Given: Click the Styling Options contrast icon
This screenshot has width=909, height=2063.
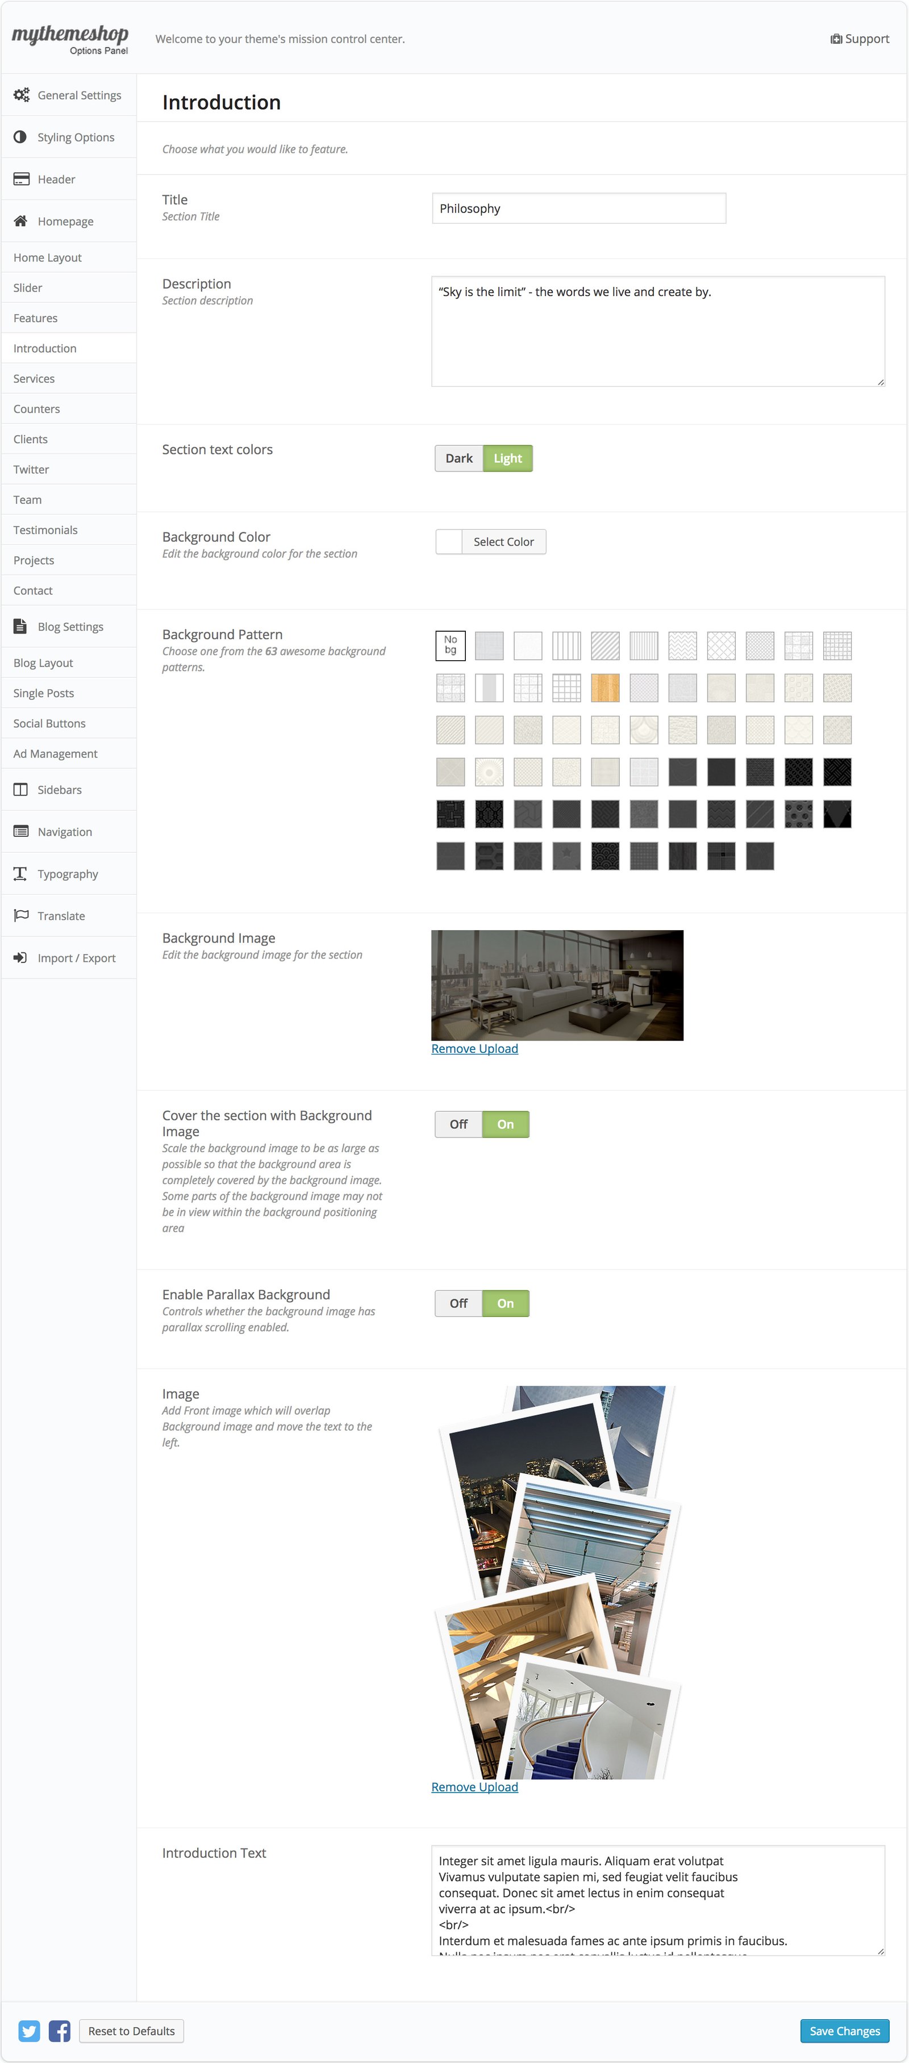Looking at the screenshot, I should click(x=21, y=137).
